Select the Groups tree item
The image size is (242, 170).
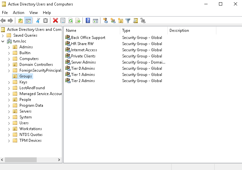[x=25, y=76]
